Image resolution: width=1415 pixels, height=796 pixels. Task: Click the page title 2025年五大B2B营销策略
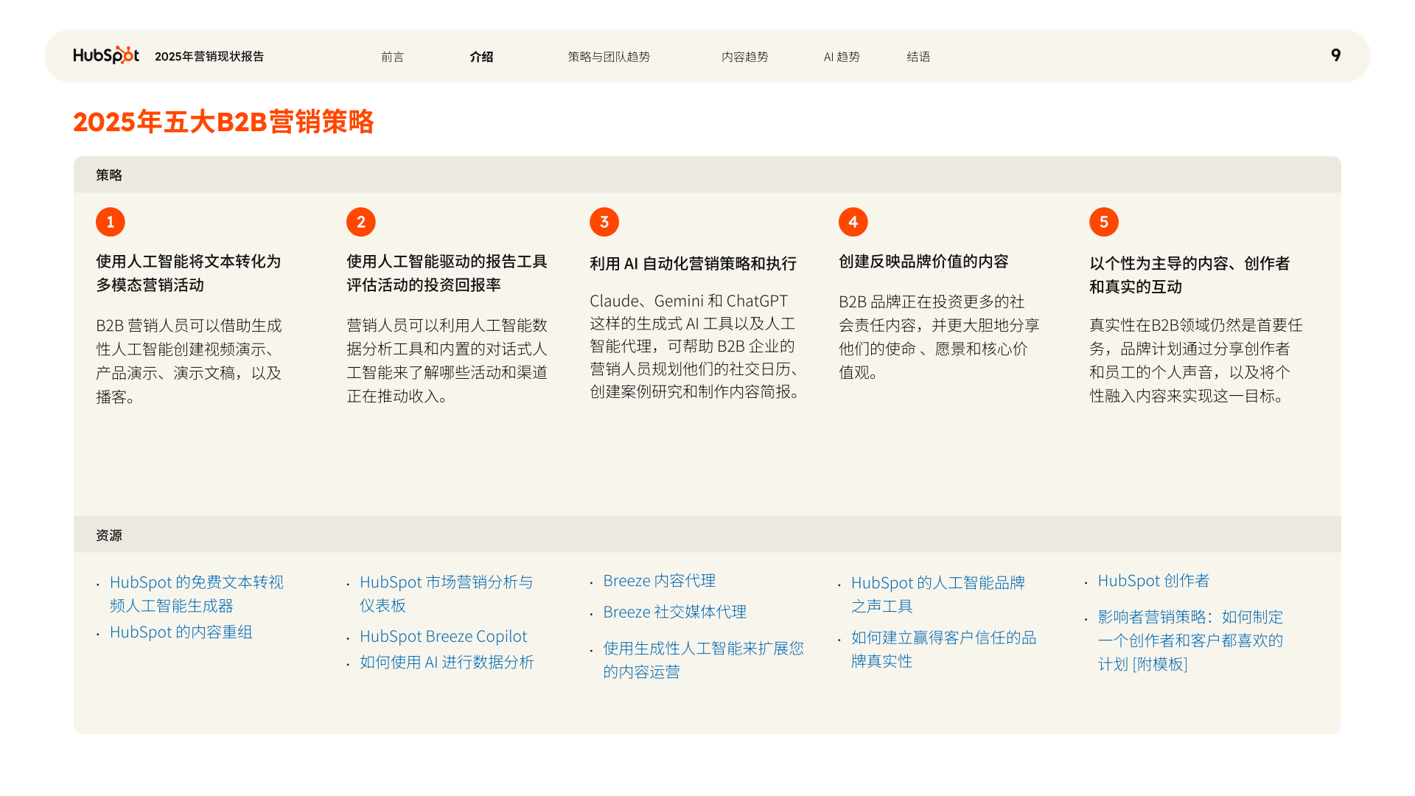click(223, 122)
